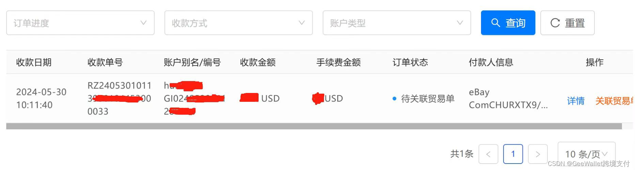Image resolution: width=635 pixels, height=170 pixels.
Task: Click the 关联贸易单 action link
Action: pos(614,101)
